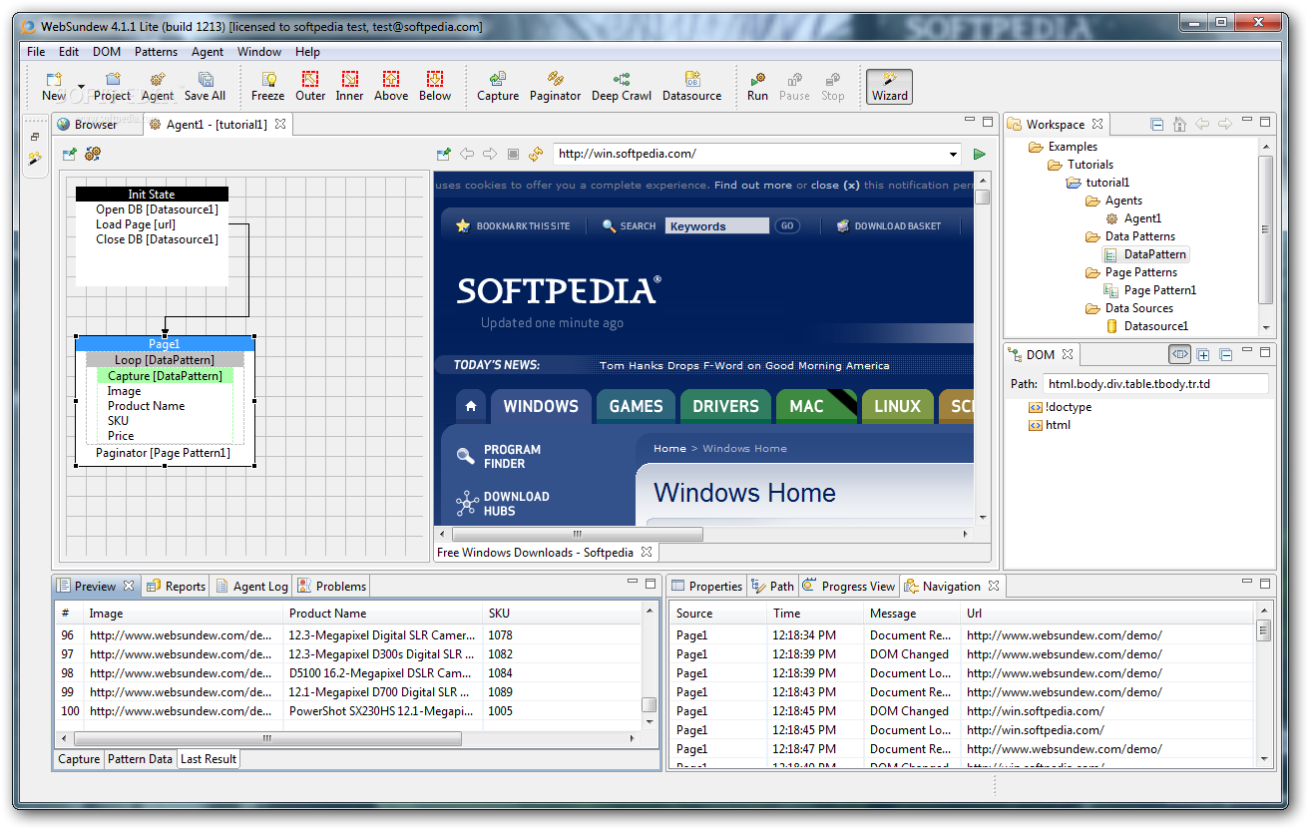Switch to the Reports tab
This screenshot has width=1309, height=830.
[176, 587]
